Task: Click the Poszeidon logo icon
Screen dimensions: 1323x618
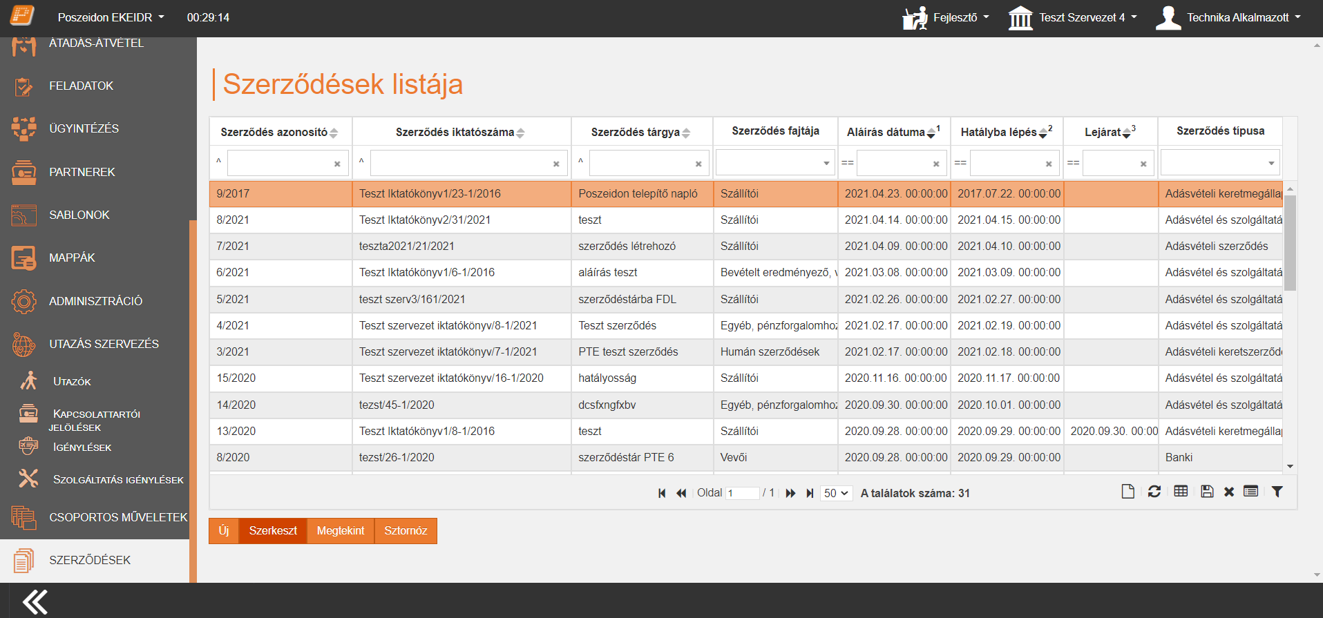Action: tap(22, 15)
